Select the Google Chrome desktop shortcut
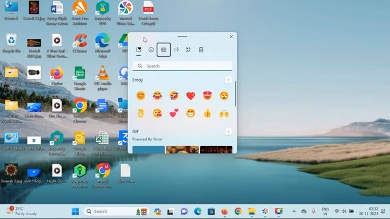The height and width of the screenshot is (219, 390). [x=80, y=110]
